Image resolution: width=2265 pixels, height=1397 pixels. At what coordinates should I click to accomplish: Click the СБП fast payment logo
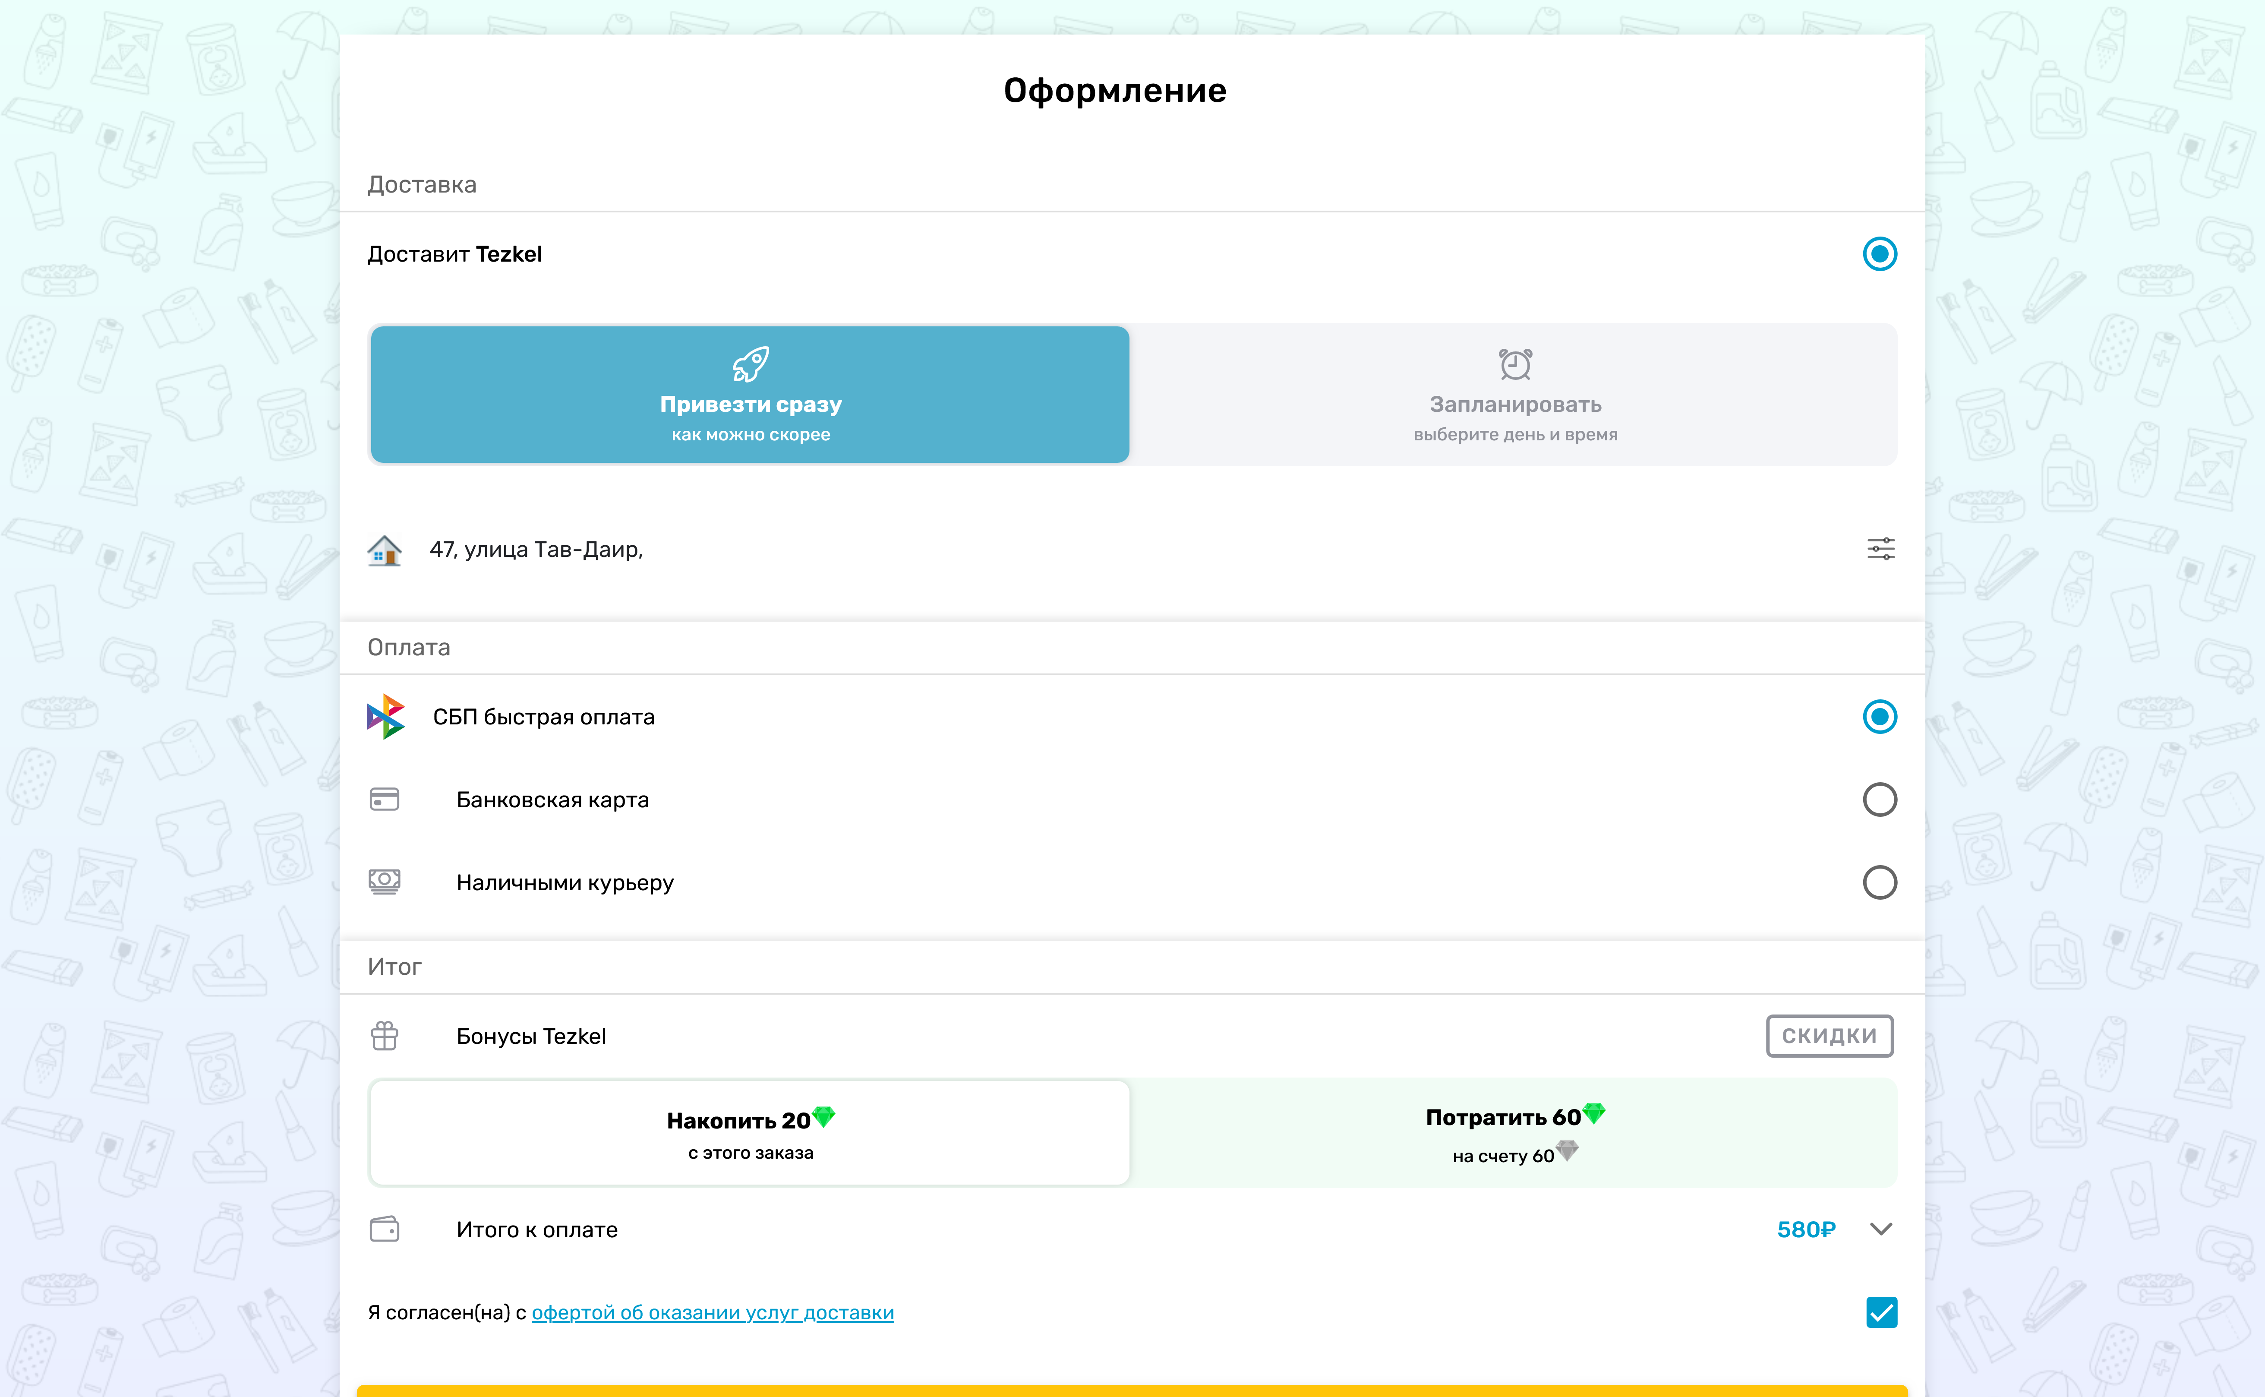point(385,717)
